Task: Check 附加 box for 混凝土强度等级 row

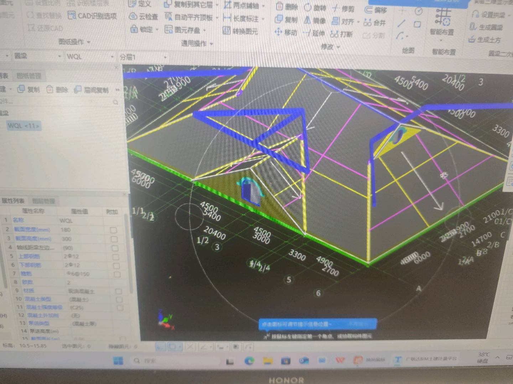Action: (x=120, y=308)
